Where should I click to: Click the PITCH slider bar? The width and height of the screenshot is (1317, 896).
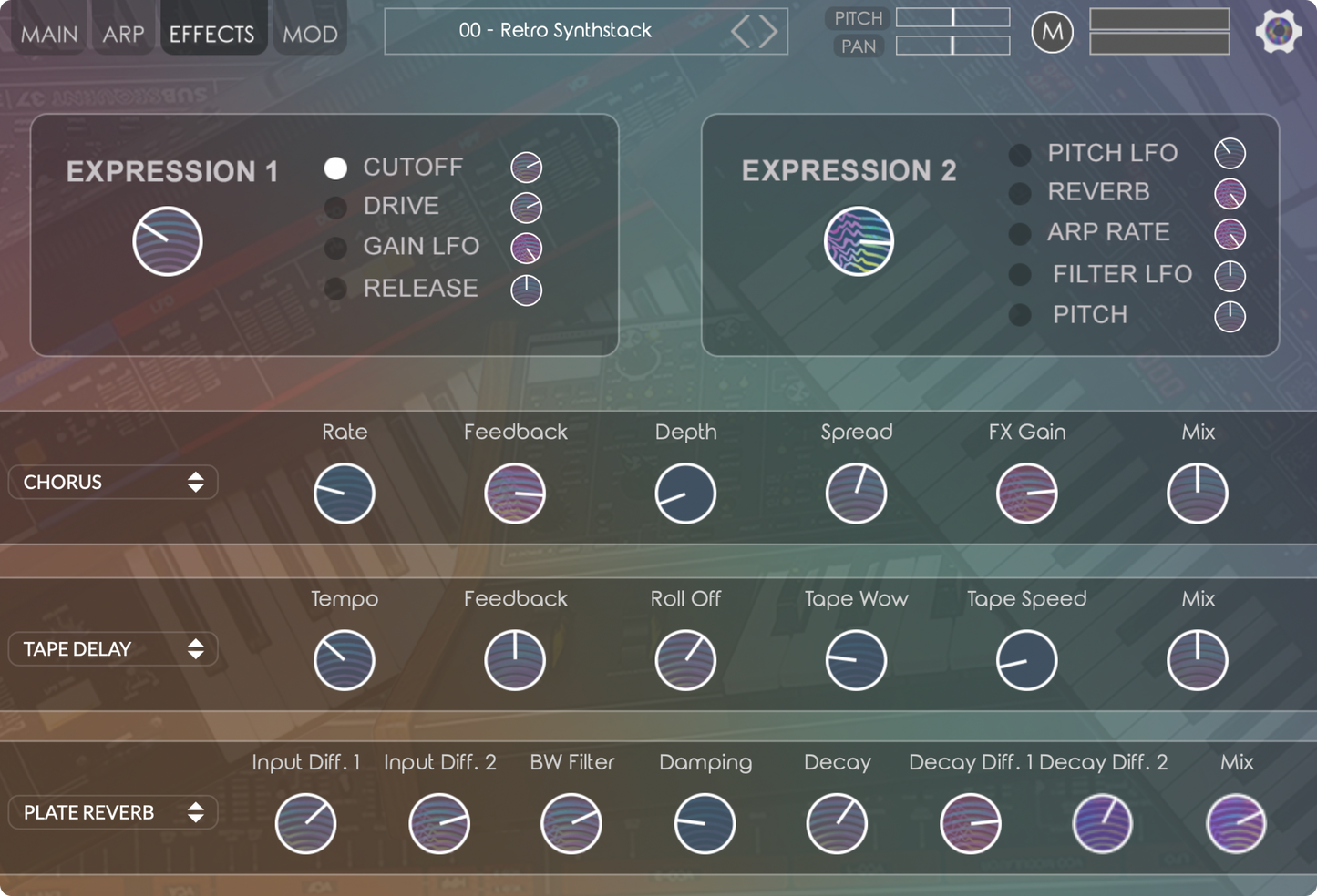(x=952, y=17)
